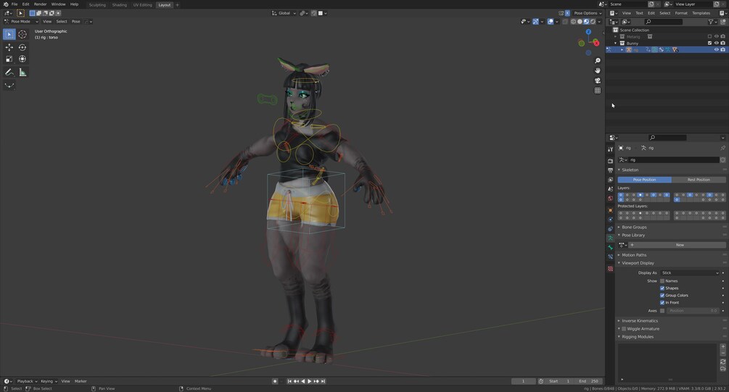The width and height of the screenshot is (729, 392).
Task: Open the Scene properties tab
Action: 611,189
